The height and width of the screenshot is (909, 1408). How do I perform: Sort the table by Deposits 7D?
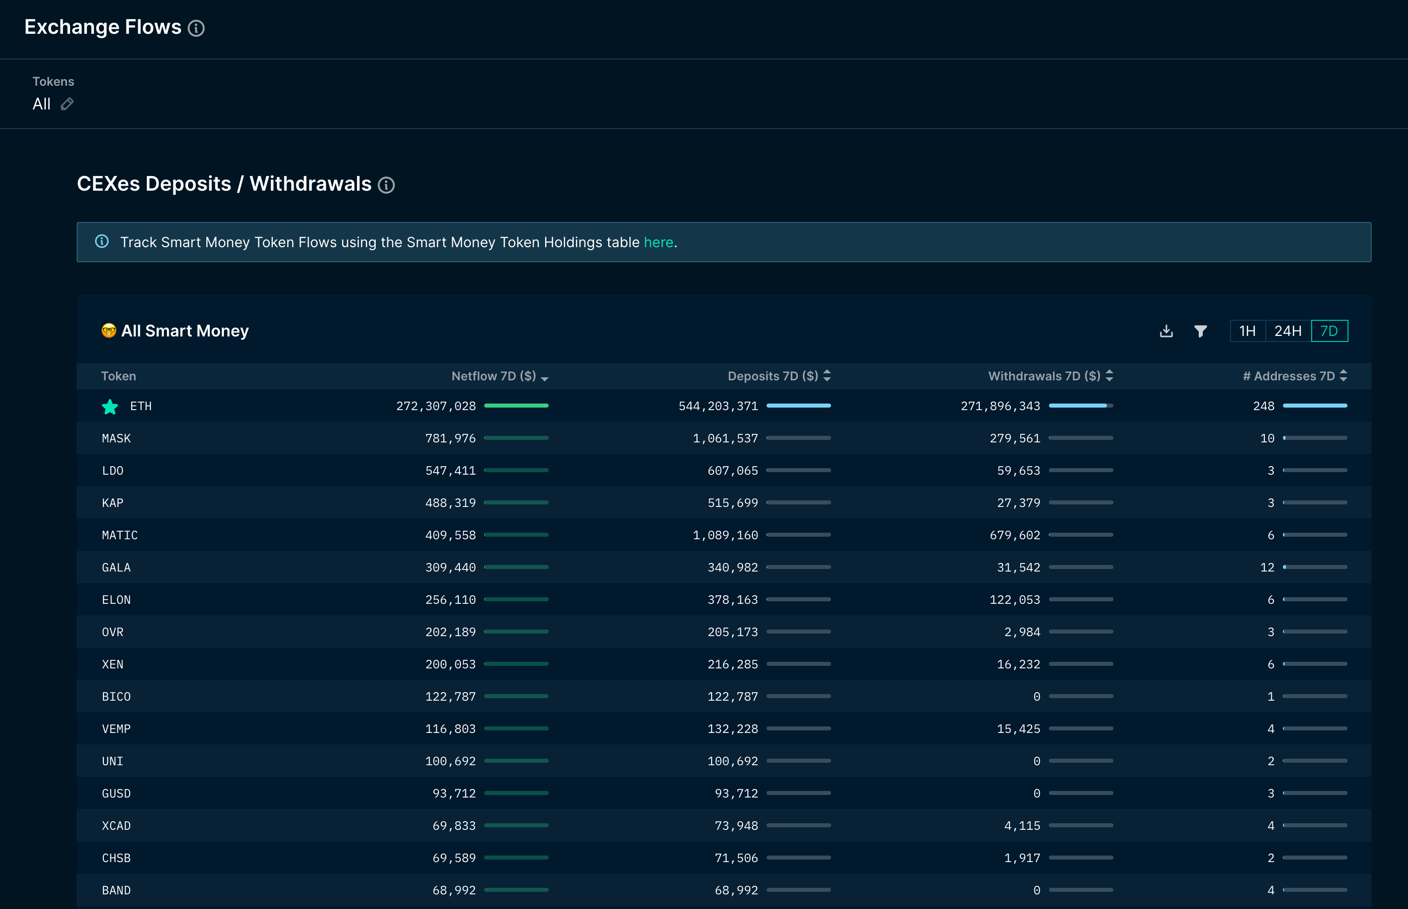pyautogui.click(x=828, y=375)
